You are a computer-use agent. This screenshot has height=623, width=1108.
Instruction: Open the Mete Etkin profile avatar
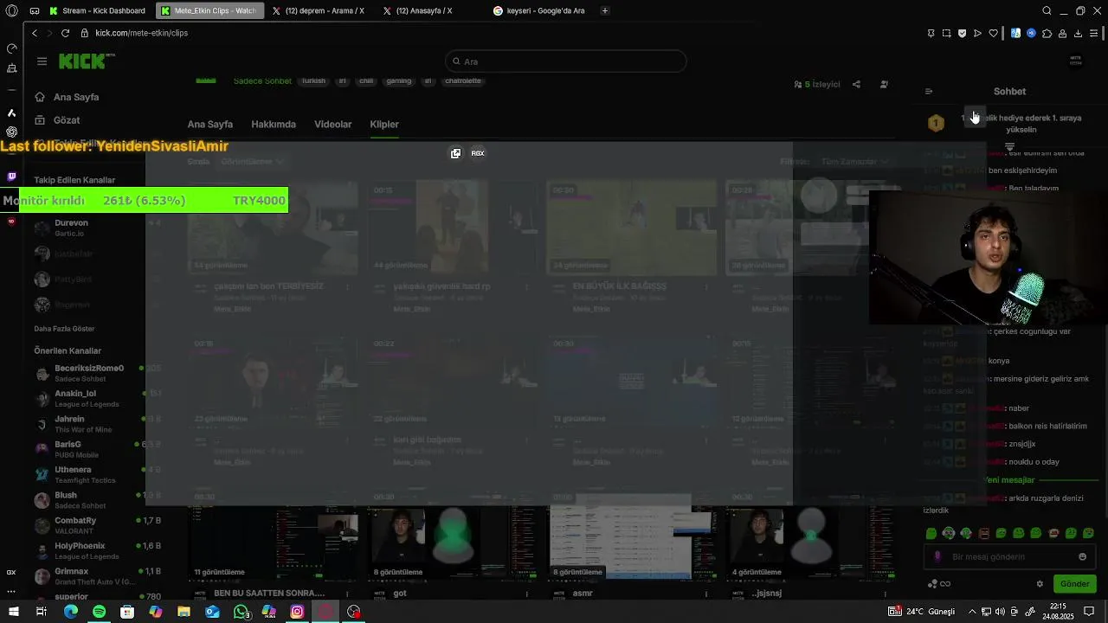click(x=1076, y=61)
